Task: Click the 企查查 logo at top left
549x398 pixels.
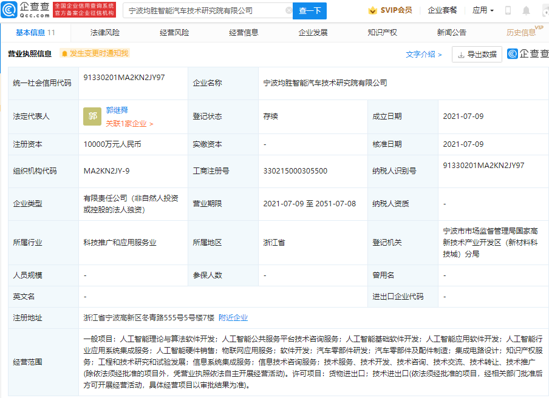Action: point(24,9)
